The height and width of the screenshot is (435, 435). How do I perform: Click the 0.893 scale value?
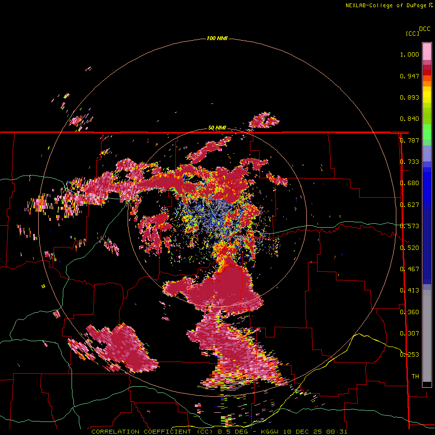pyautogui.click(x=409, y=97)
